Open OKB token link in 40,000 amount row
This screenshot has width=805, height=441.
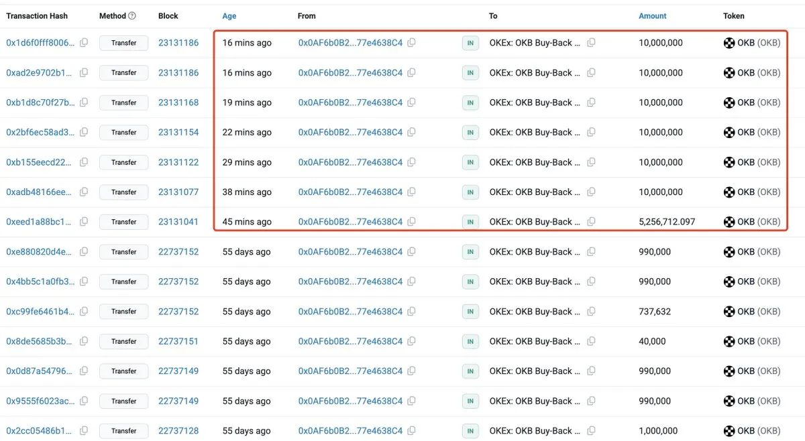pyautogui.click(x=759, y=341)
